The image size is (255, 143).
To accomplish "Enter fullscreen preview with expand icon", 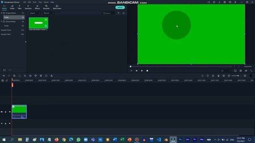I will point(251,71).
